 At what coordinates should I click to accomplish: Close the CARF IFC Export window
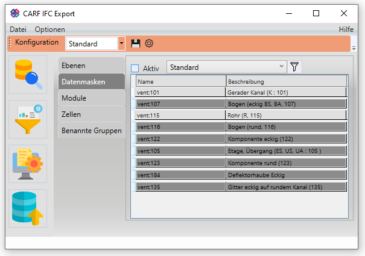pyautogui.click(x=344, y=13)
